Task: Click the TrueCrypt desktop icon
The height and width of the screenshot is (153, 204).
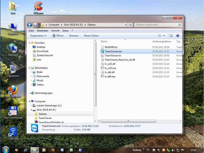Action: [13, 132]
